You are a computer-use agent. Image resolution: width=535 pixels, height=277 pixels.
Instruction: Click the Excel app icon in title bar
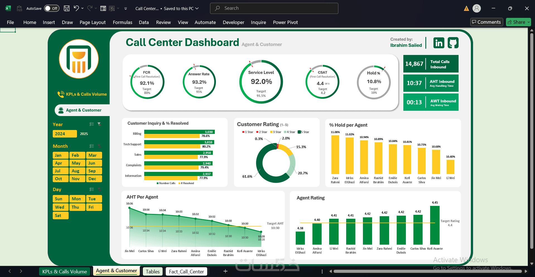[8, 8]
